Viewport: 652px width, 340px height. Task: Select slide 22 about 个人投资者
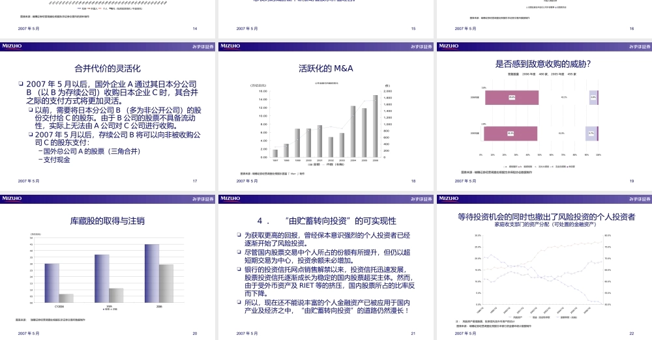coord(544,267)
